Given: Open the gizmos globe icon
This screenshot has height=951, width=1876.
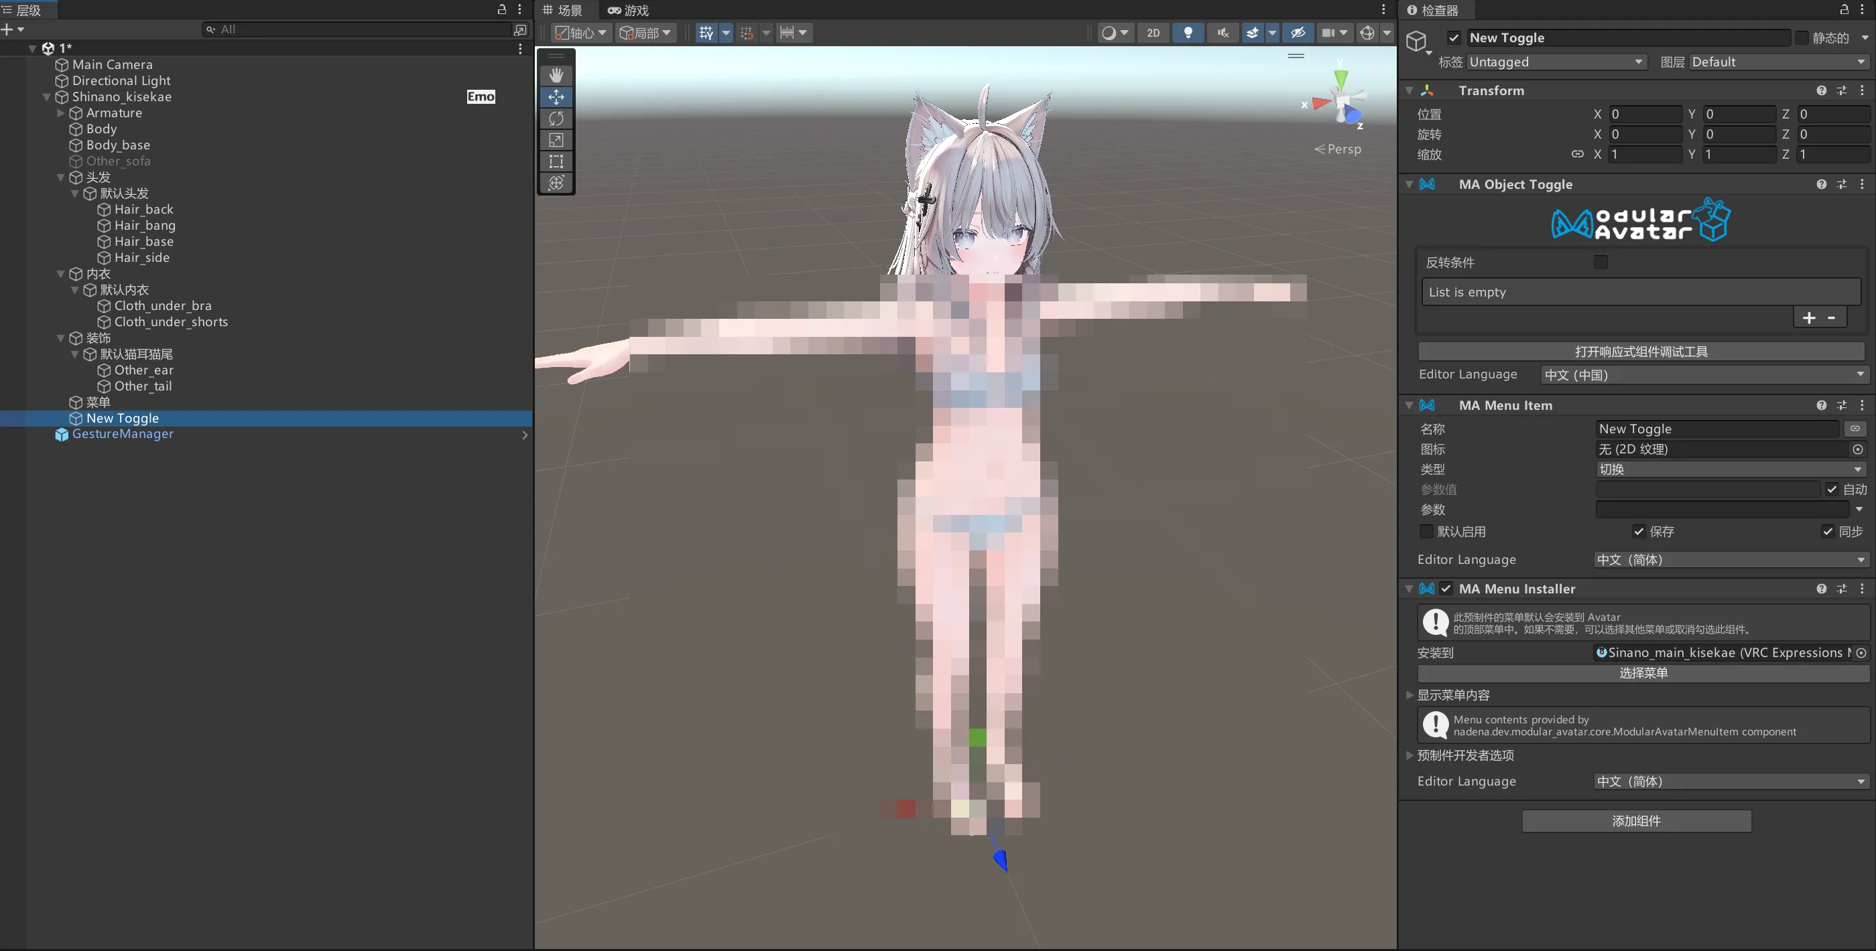Looking at the screenshot, I should [x=1367, y=33].
